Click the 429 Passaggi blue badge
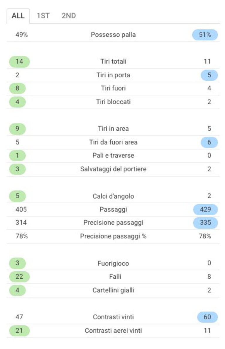 click(x=205, y=210)
